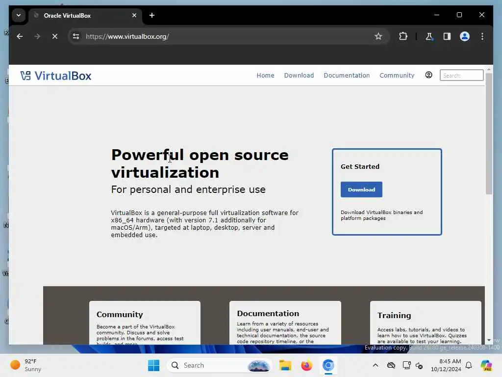The height and width of the screenshot is (377, 502).
Task: Open Community in site navigation
Action: (397, 75)
